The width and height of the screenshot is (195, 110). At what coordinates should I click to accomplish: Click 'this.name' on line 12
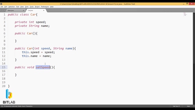pos(30,56)
